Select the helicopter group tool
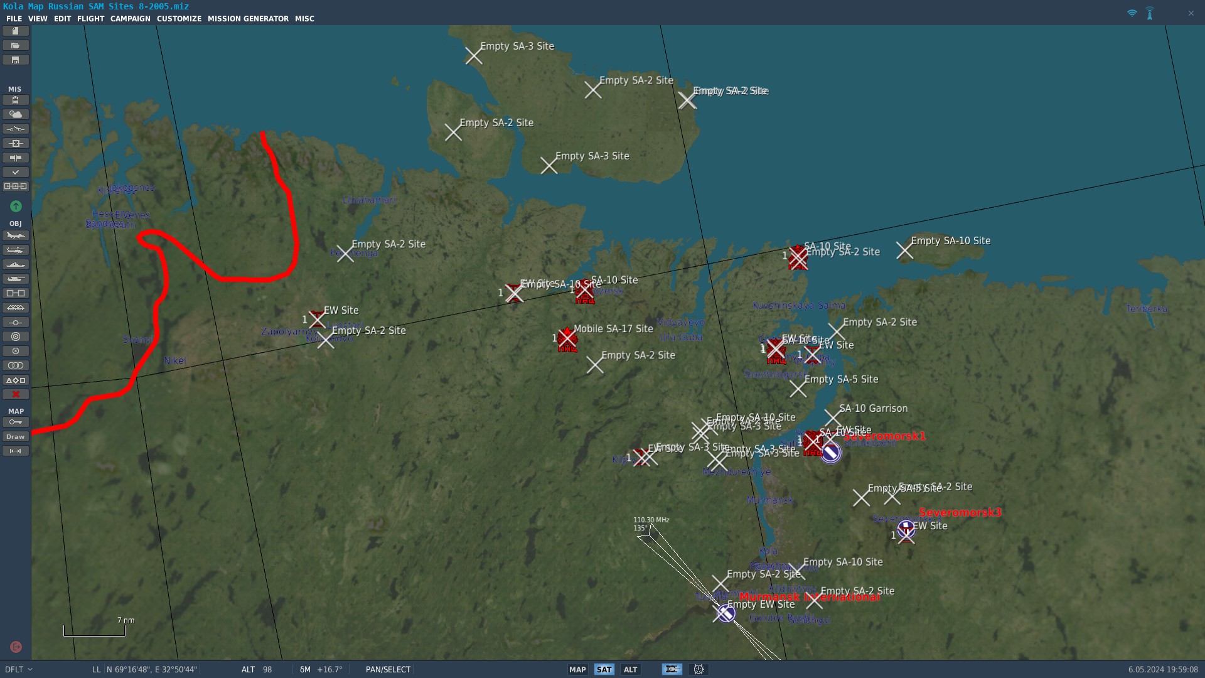1205x678 pixels. pos(15,250)
